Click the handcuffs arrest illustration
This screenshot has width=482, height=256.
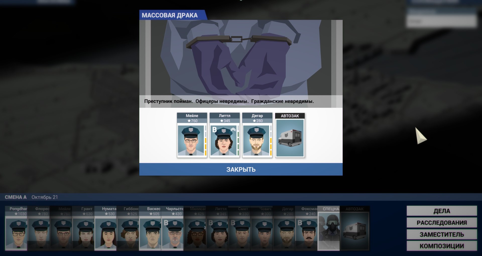point(241,58)
